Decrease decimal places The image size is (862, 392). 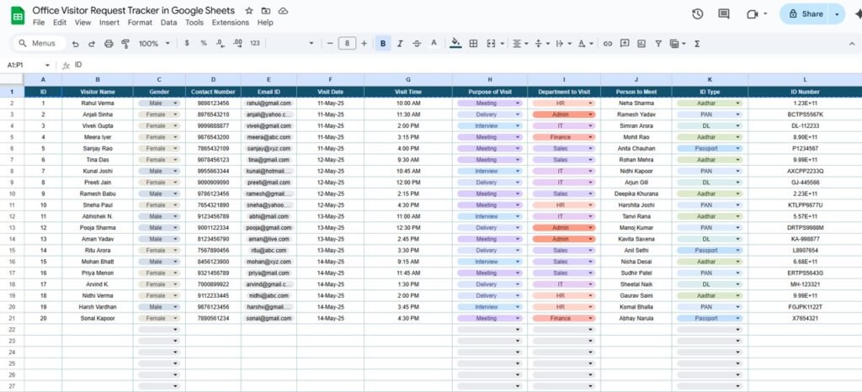pyautogui.click(x=220, y=43)
